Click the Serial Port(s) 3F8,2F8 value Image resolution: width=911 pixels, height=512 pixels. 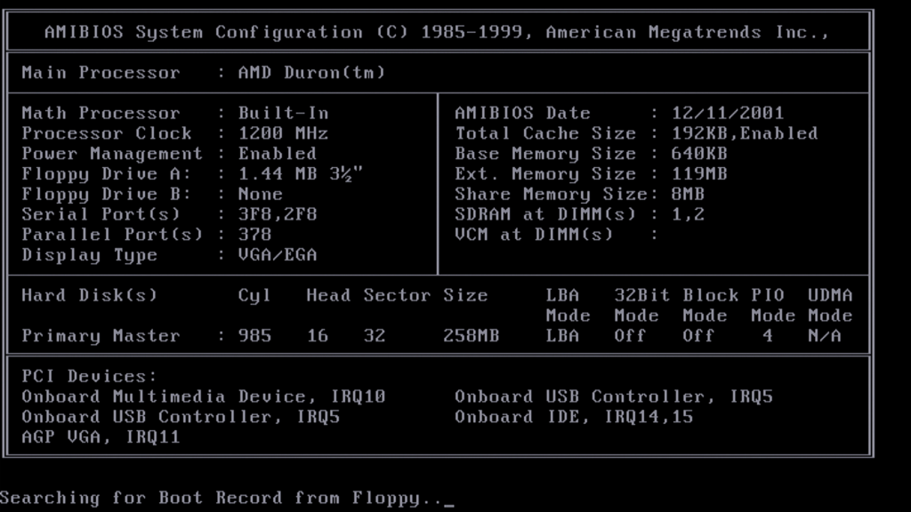point(277,214)
